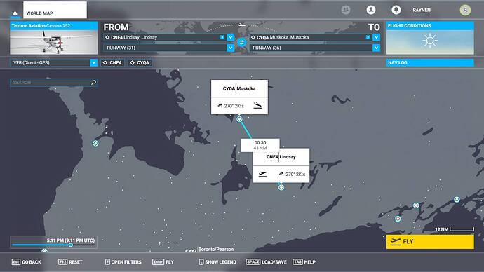
Task: Adjust the time of day slider handle
Action: click(71, 245)
